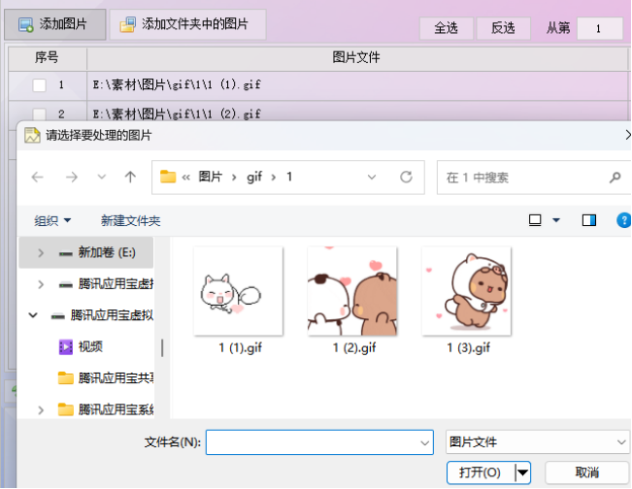Click the change view icon
The height and width of the screenshot is (489, 632).
pos(535,220)
